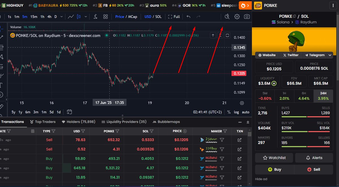Toggle chart to Price mode

pyautogui.click(x=119, y=17)
